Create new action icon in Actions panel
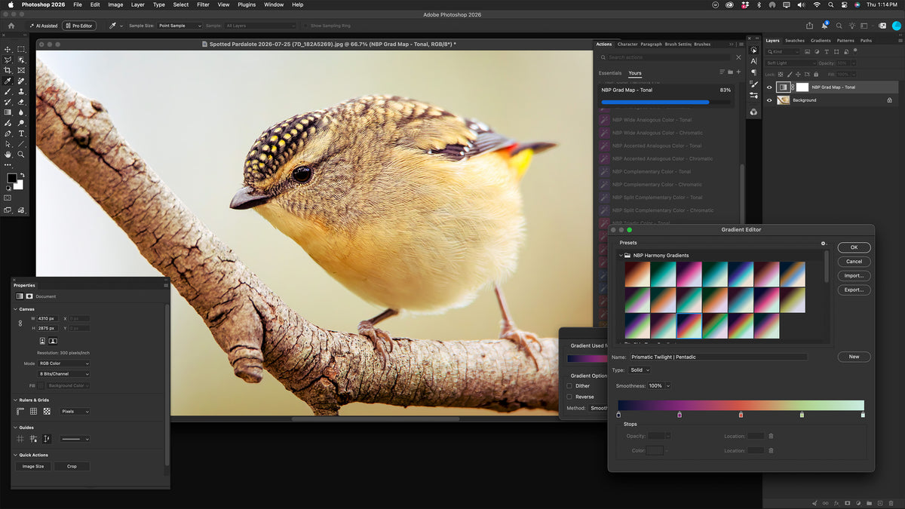The height and width of the screenshot is (509, 905). coord(738,72)
